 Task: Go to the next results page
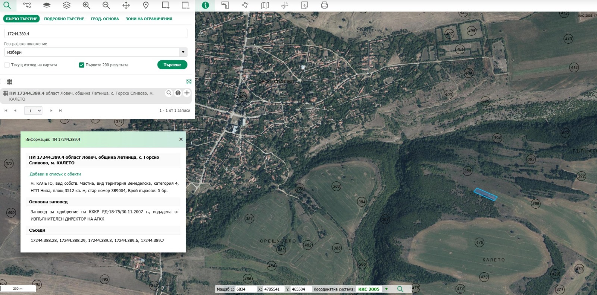point(51,111)
